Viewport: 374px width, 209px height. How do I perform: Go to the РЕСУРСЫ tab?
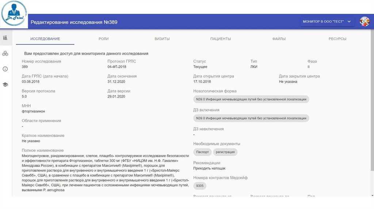337,39
